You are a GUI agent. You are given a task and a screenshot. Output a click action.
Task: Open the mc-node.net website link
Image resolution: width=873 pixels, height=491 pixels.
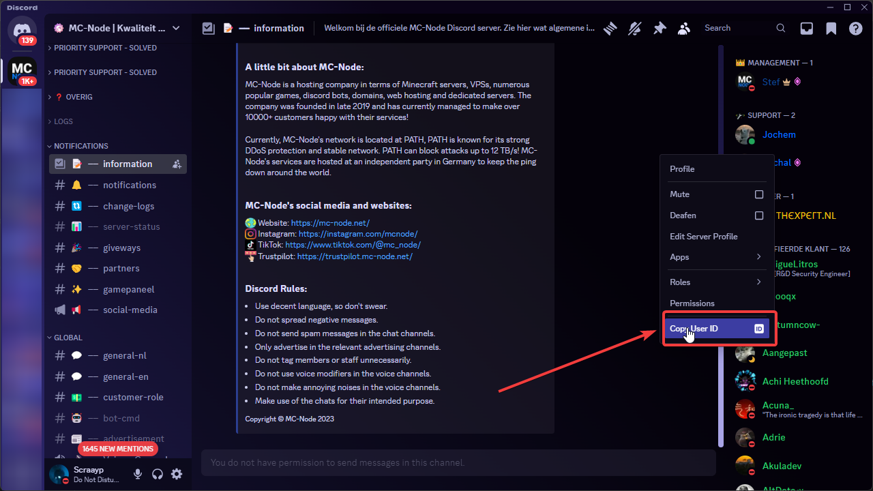(x=330, y=223)
